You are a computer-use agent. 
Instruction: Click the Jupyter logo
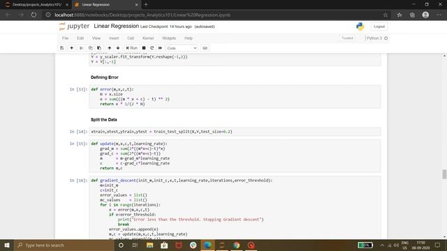[x=74, y=26]
